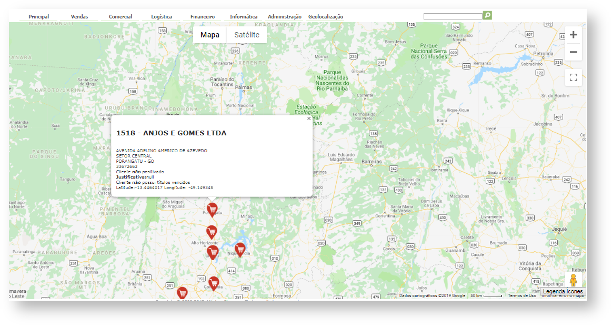Open the Geolocalização menu
This screenshot has height=326, width=612.
click(x=326, y=16)
